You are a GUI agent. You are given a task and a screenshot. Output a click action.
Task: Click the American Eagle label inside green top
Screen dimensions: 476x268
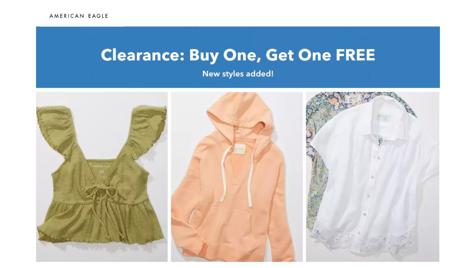[x=102, y=166]
